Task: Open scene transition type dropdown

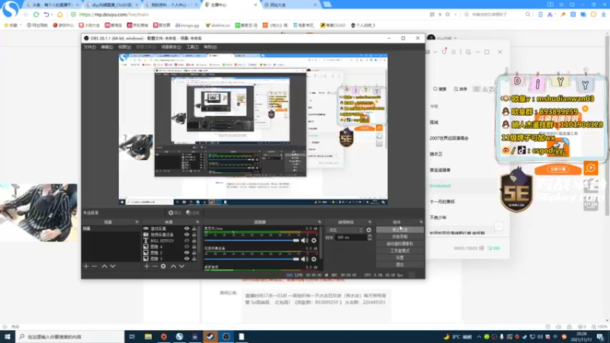Action: point(345,230)
